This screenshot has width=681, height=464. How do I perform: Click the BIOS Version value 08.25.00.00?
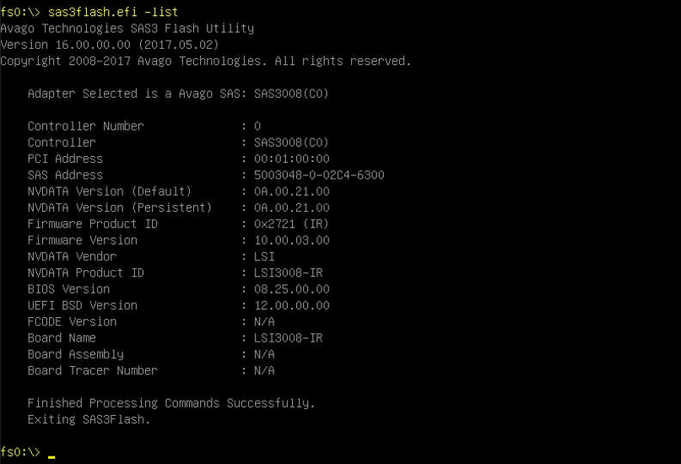pyautogui.click(x=292, y=289)
